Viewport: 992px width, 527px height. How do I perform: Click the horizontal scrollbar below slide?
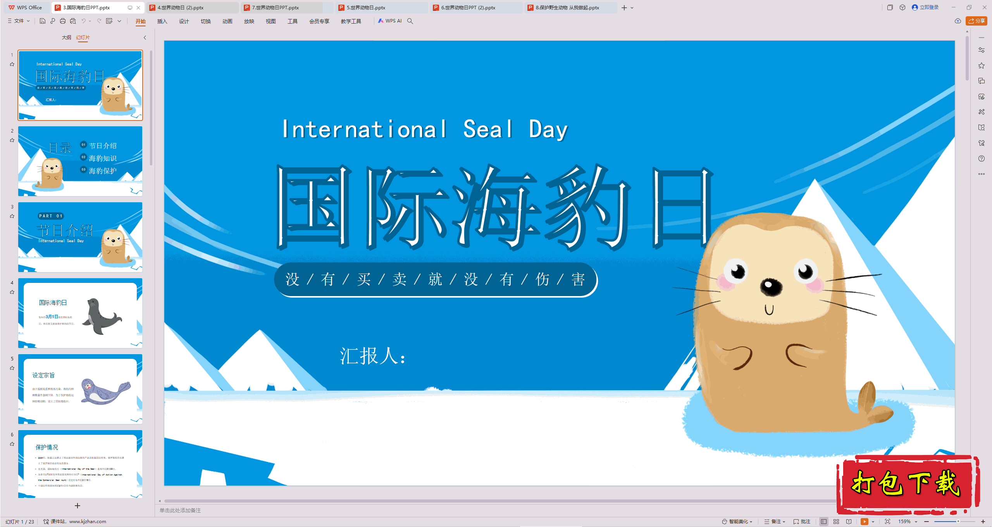point(500,501)
